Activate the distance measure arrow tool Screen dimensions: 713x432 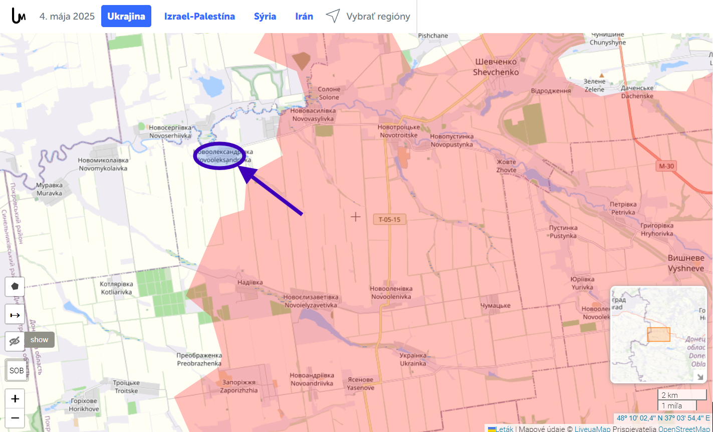[15, 315]
